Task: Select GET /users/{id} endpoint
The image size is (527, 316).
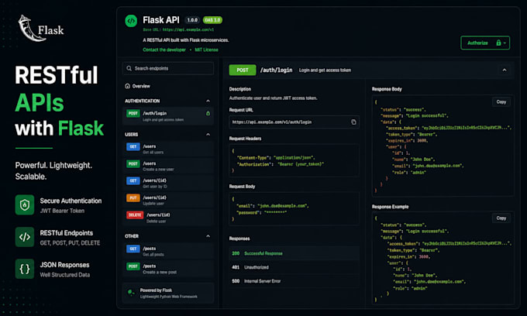Action: pyautogui.click(x=168, y=184)
